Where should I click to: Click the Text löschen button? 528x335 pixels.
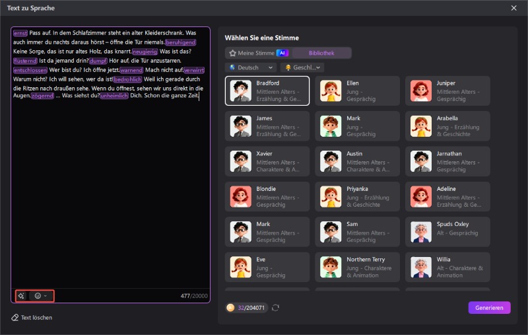point(32,317)
